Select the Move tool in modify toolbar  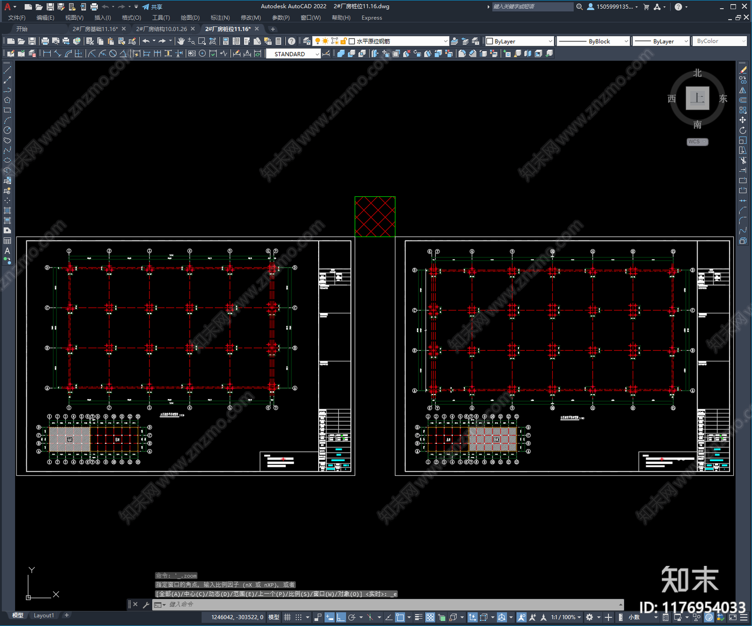[x=743, y=120]
